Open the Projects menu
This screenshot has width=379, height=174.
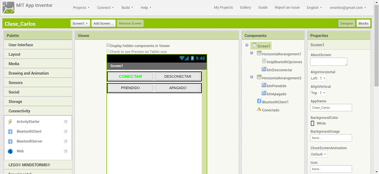coord(81,8)
